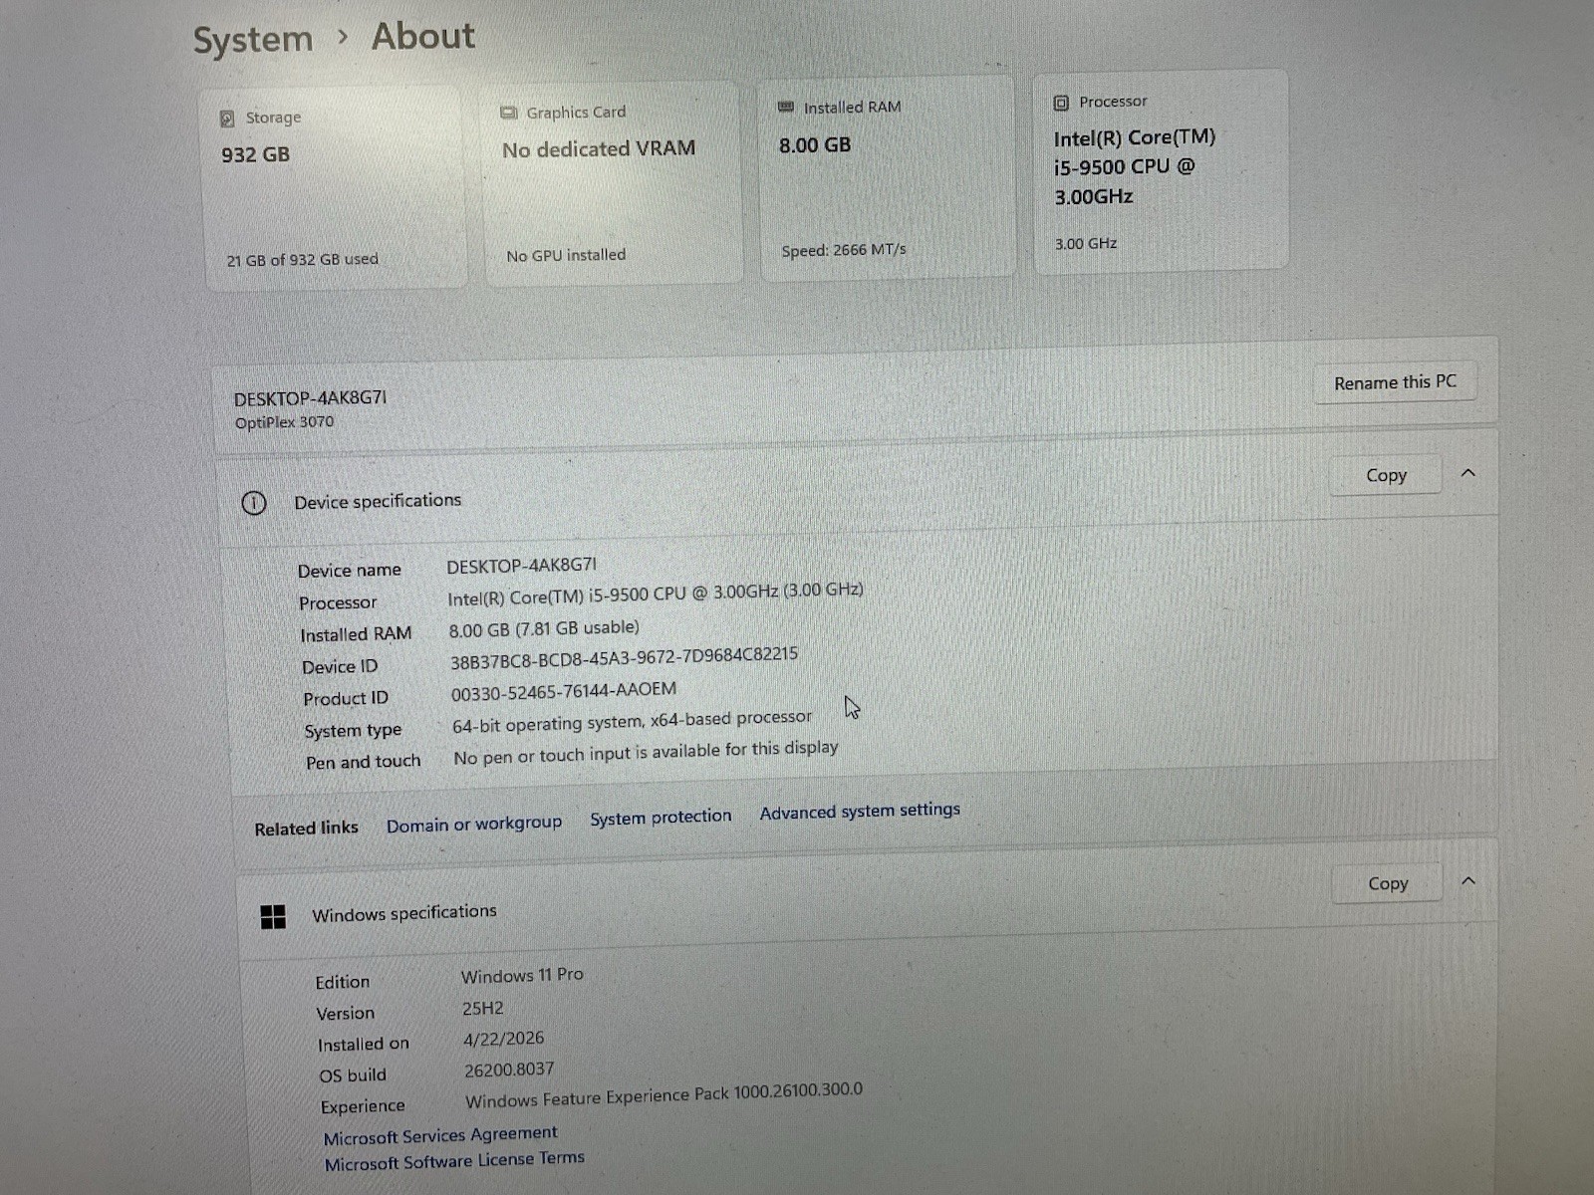
Task: Select the Version value 25H2
Action: coord(483,1009)
